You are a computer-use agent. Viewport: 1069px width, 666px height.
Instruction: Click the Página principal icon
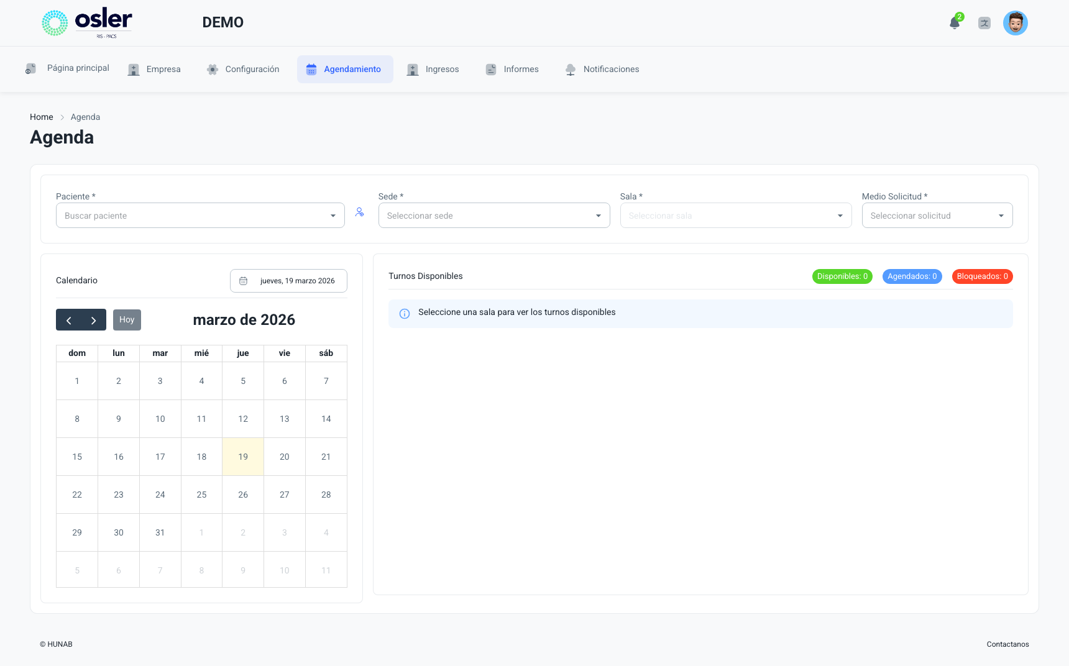30,68
